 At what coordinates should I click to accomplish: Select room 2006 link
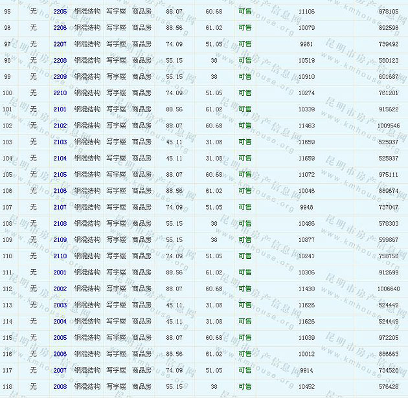tap(60, 354)
